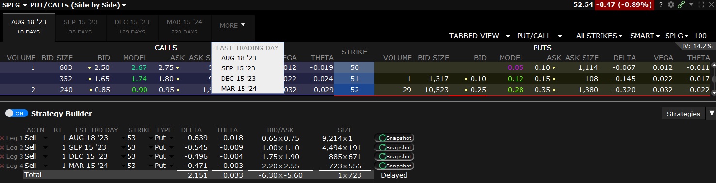
Task: Click the Snapshot button for Leg 1
Action: click(x=394, y=138)
